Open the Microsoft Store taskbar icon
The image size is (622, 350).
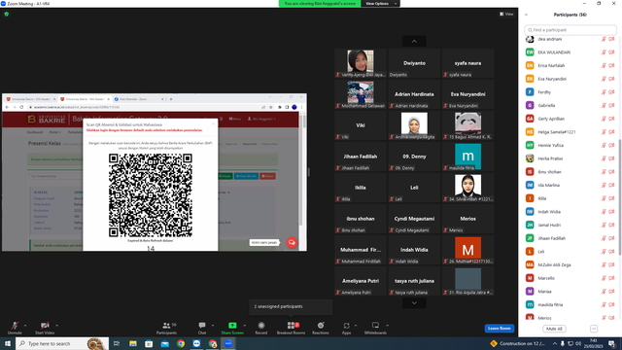coord(149,343)
